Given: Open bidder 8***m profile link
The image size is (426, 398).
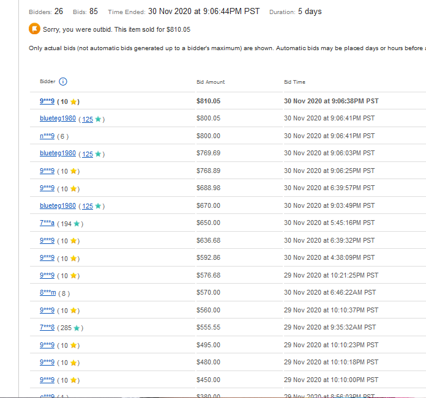Looking at the screenshot, I should (48, 293).
